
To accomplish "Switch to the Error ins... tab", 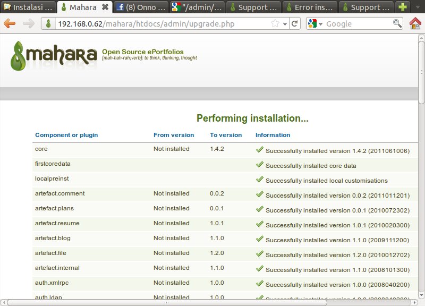I will 310,7.
